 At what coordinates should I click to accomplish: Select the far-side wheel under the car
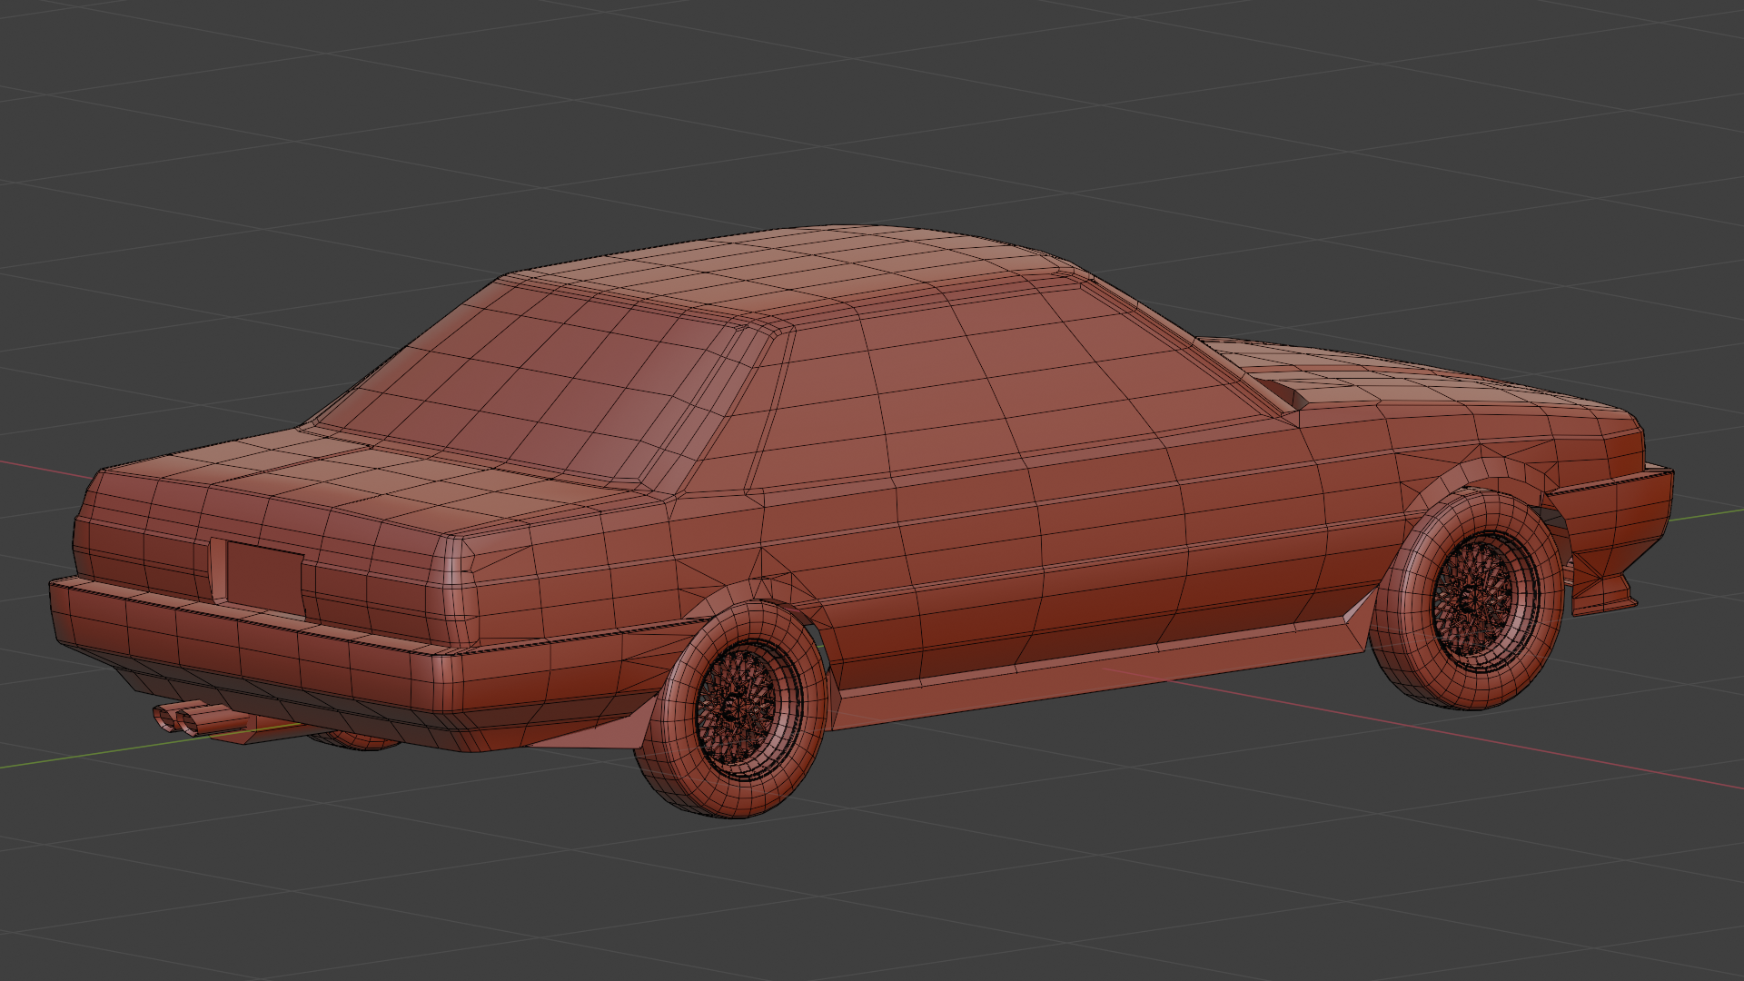354,741
